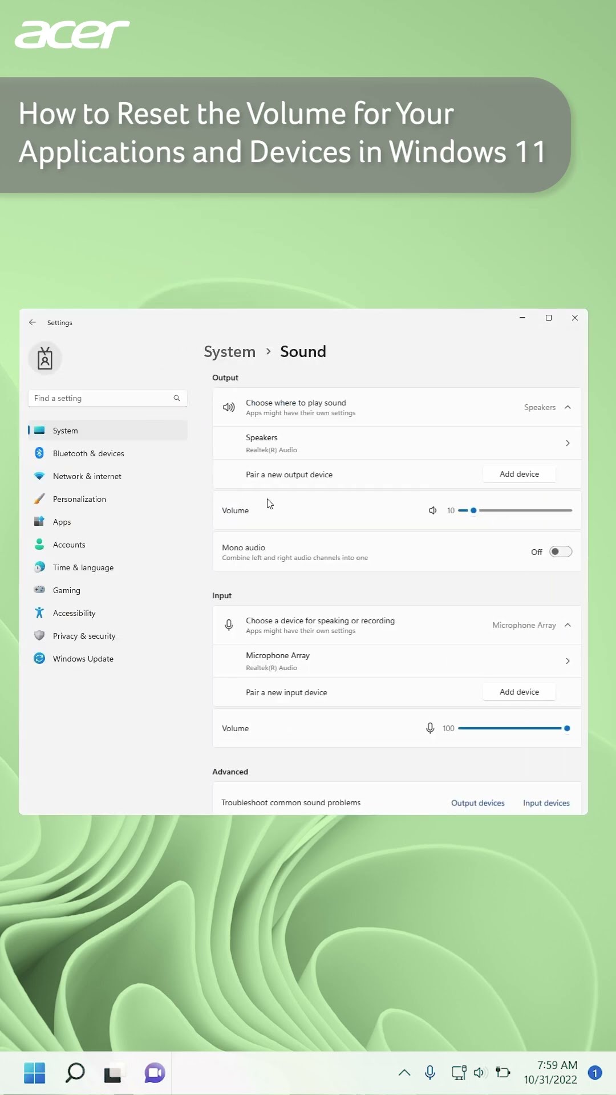Click Add device for output
The image size is (616, 1095).
pyautogui.click(x=519, y=474)
